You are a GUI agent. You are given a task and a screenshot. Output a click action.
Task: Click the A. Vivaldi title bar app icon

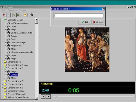[x=2, y=7]
